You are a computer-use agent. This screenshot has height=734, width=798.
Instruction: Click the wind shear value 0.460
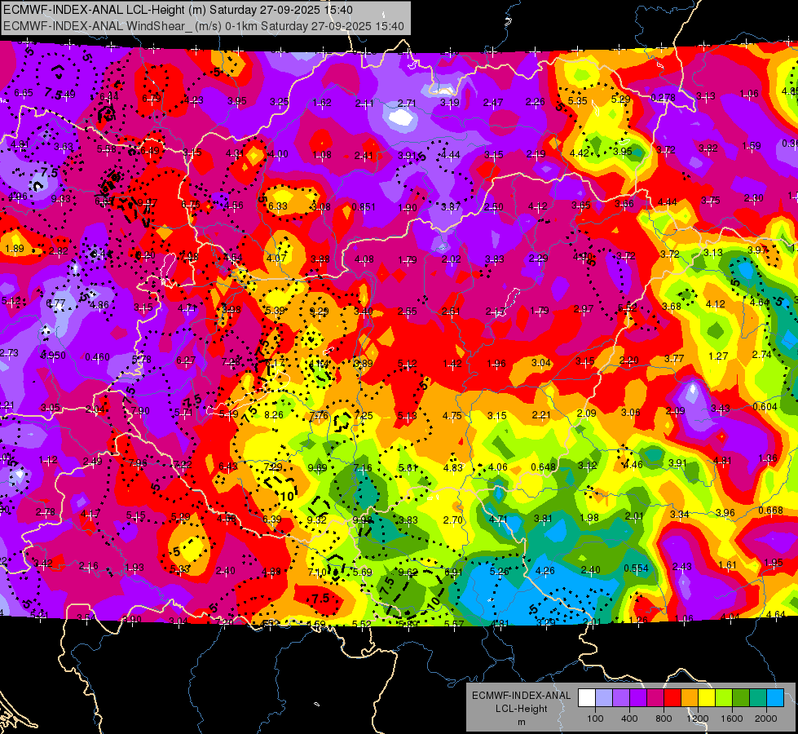(x=97, y=356)
